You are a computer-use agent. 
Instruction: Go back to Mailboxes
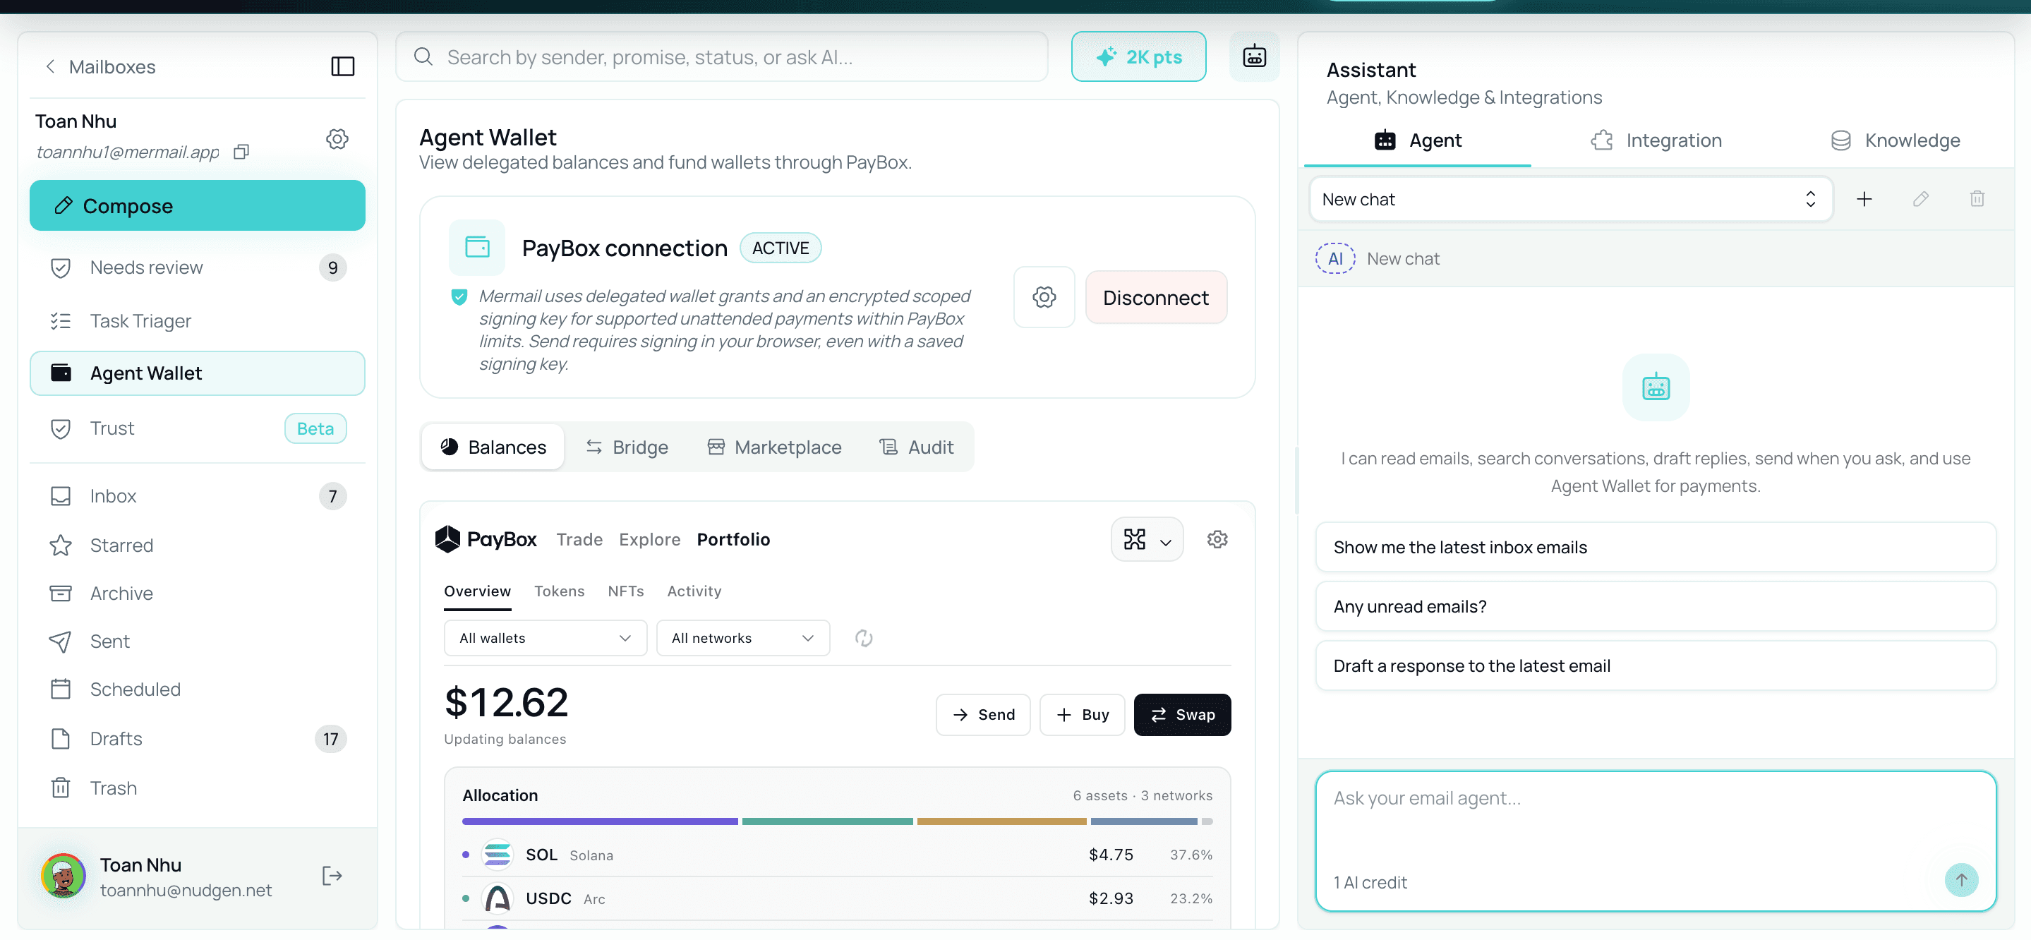point(100,67)
